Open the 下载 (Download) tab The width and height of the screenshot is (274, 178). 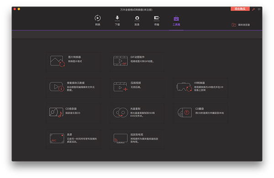117,20
